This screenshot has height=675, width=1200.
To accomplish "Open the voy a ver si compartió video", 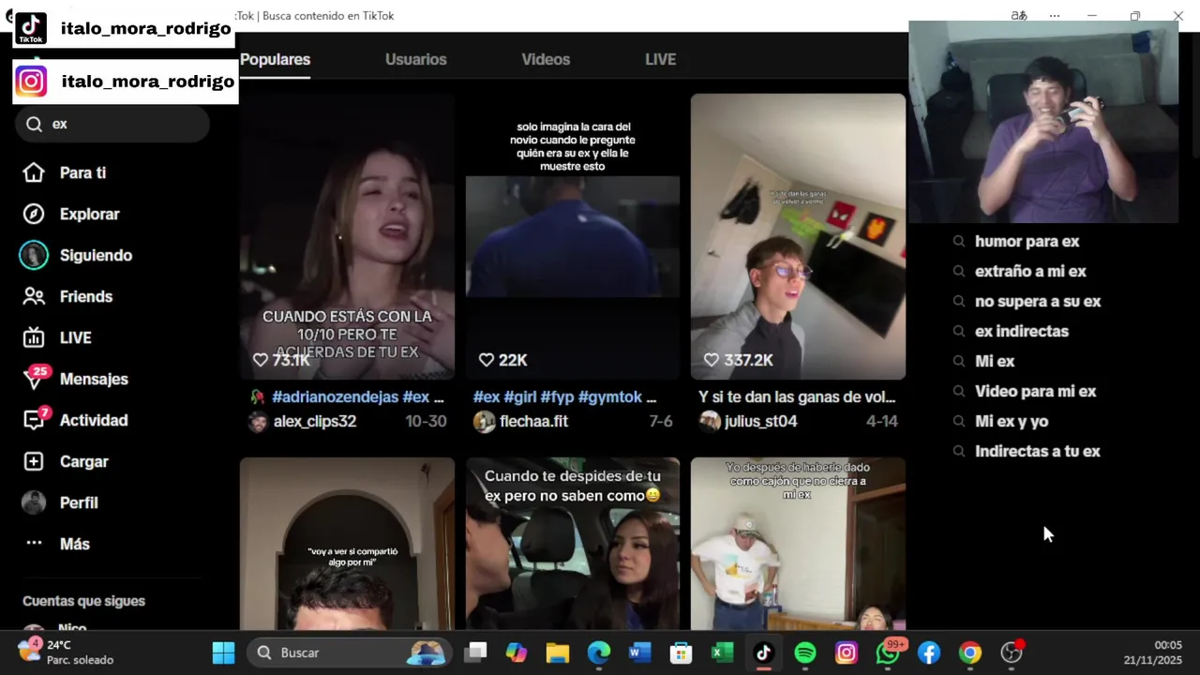I will pos(347,544).
